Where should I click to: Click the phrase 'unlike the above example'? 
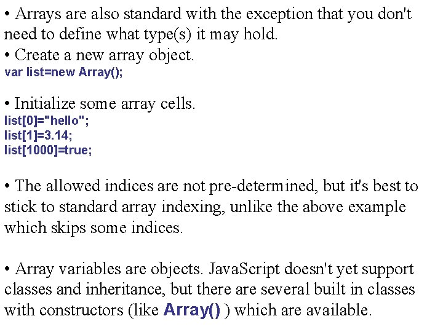pos(318,207)
